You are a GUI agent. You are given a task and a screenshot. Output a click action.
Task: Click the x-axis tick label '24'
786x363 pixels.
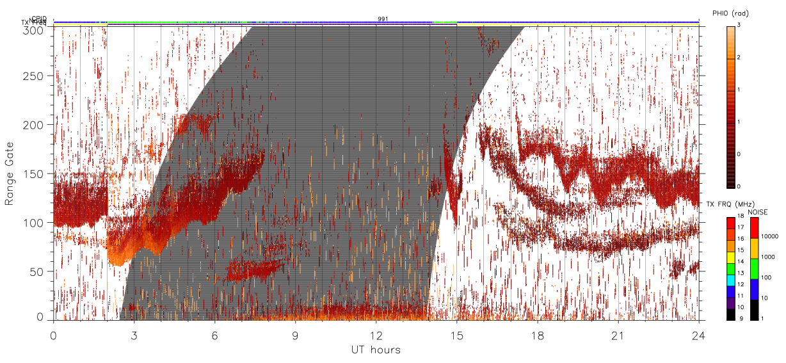tap(698, 335)
